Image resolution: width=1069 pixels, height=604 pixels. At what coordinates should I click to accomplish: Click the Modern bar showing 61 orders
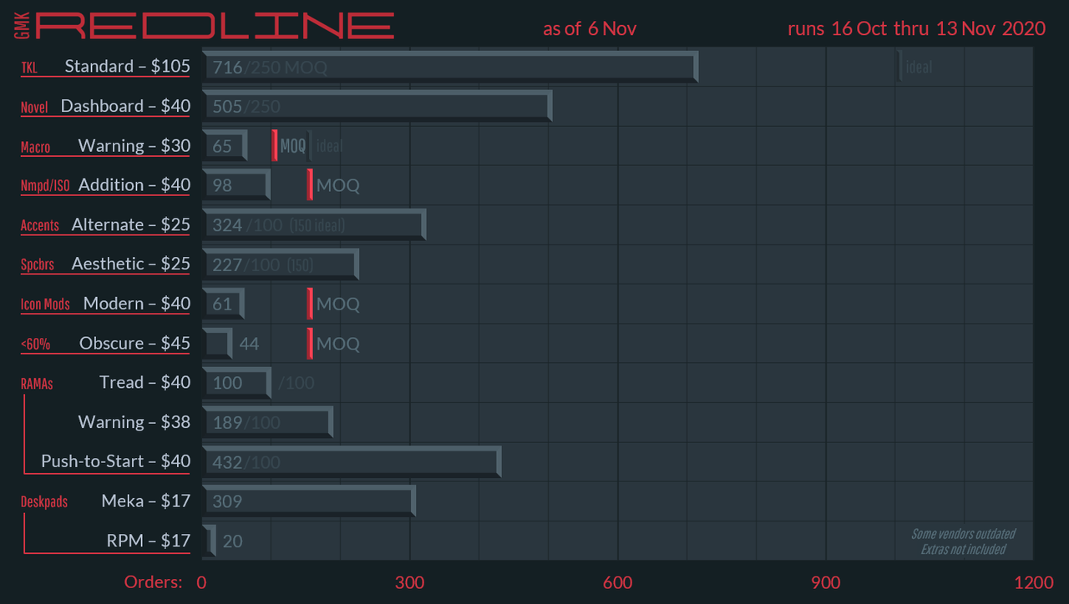click(x=223, y=304)
